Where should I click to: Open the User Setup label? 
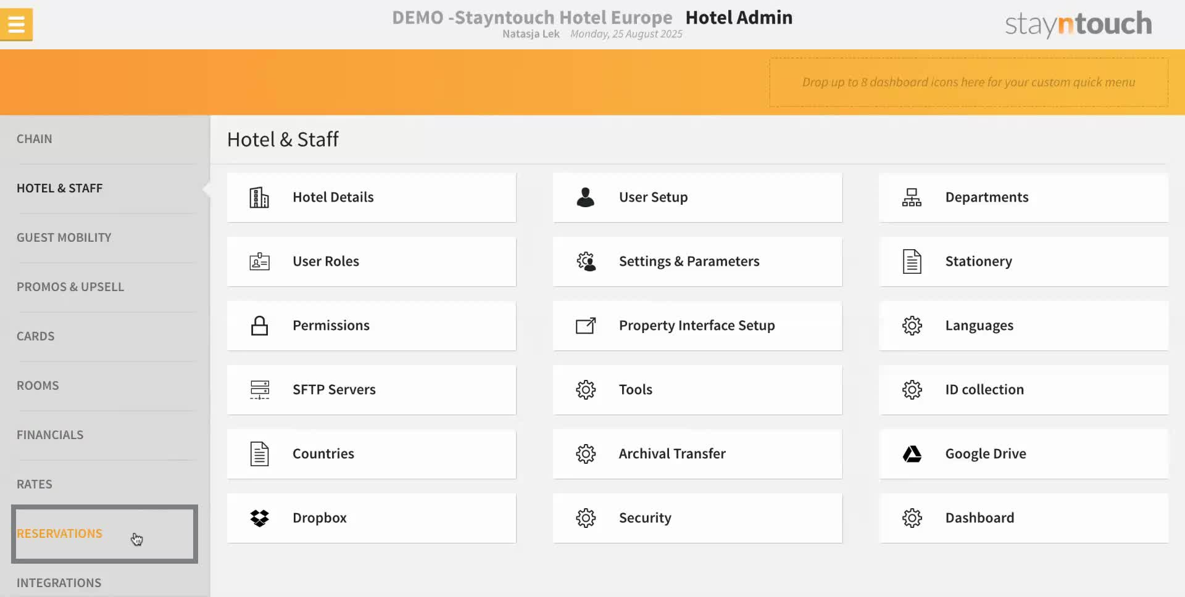pyautogui.click(x=653, y=197)
